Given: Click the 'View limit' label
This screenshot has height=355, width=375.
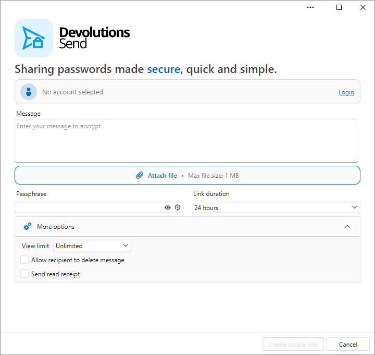Looking at the screenshot, I should pyautogui.click(x=35, y=246).
